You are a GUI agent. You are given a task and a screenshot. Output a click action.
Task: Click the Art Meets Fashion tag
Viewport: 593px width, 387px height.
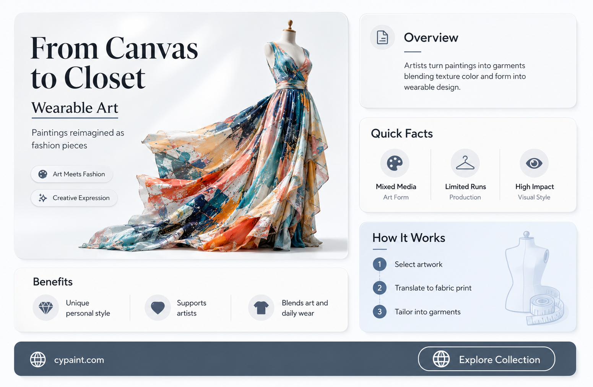(x=72, y=174)
